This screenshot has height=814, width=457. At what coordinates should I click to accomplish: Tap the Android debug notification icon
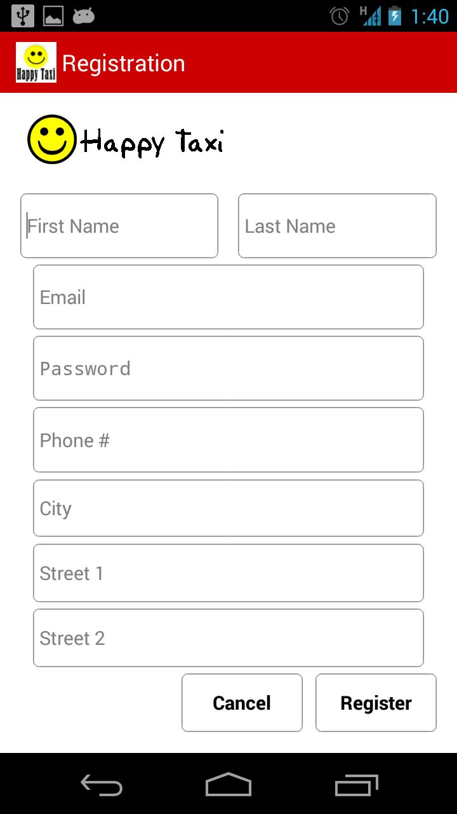click(83, 16)
